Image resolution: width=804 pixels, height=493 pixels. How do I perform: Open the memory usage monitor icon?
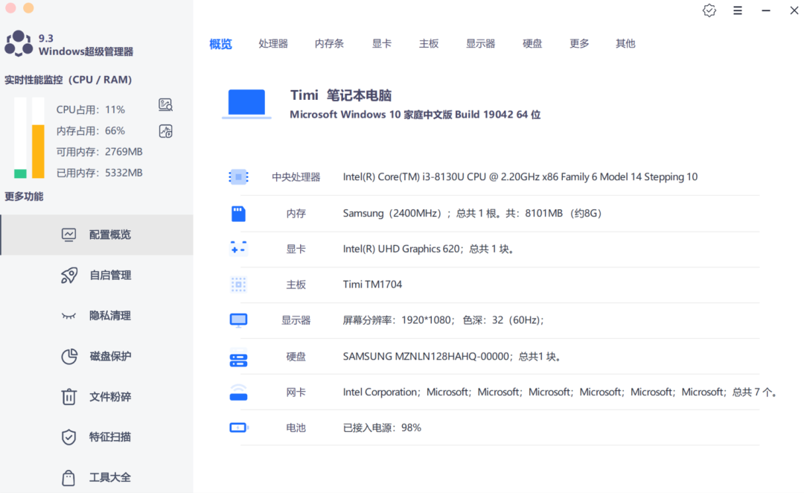coord(165,131)
